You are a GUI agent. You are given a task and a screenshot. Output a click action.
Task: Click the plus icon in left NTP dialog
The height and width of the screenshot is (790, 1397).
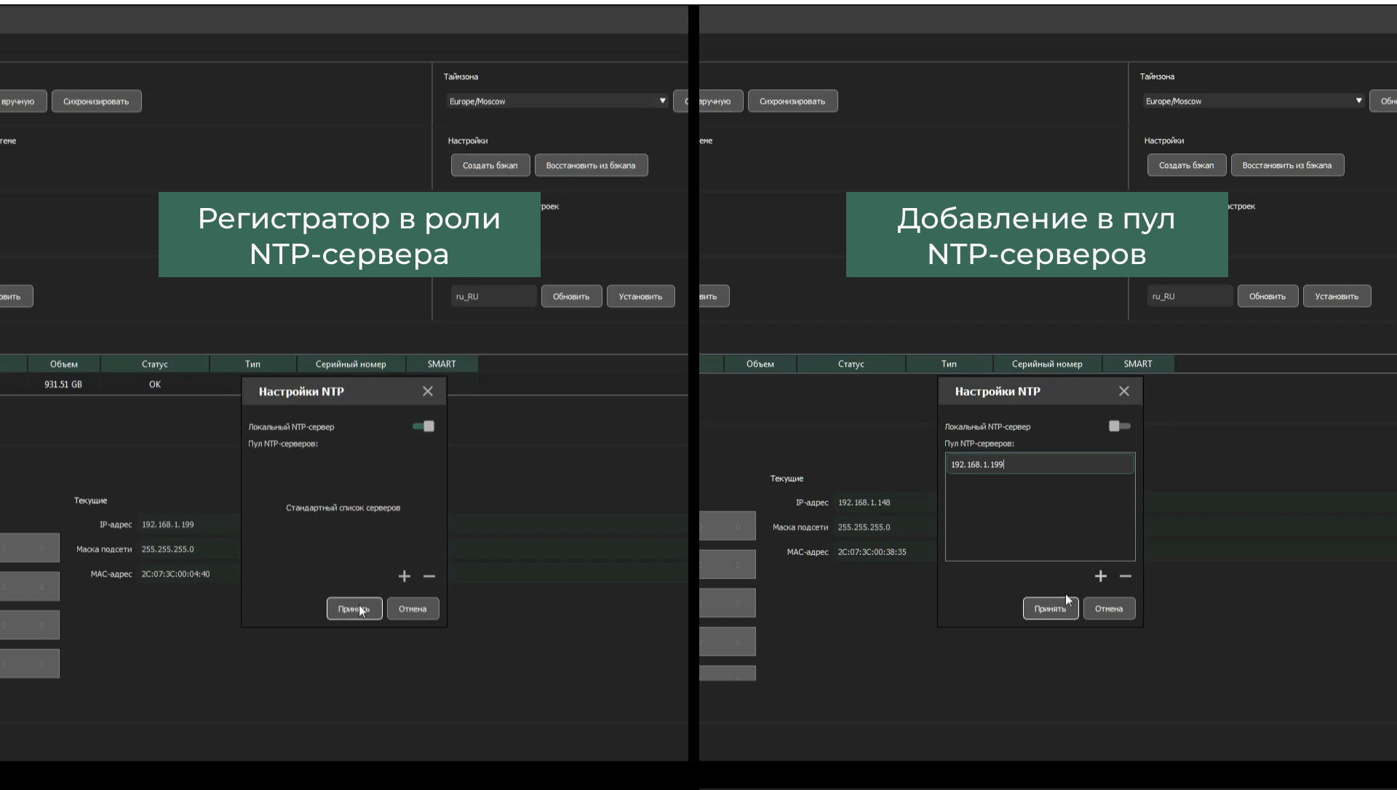tap(405, 576)
